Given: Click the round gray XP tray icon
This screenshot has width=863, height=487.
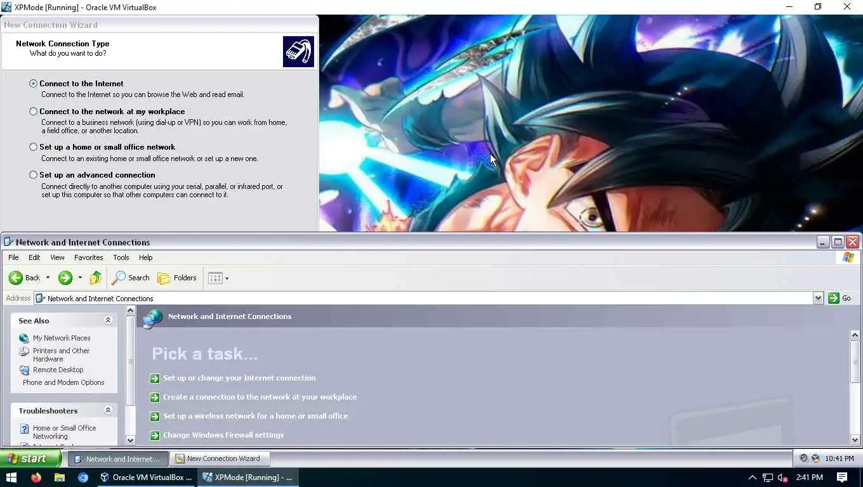Looking at the screenshot, I should point(803,458).
